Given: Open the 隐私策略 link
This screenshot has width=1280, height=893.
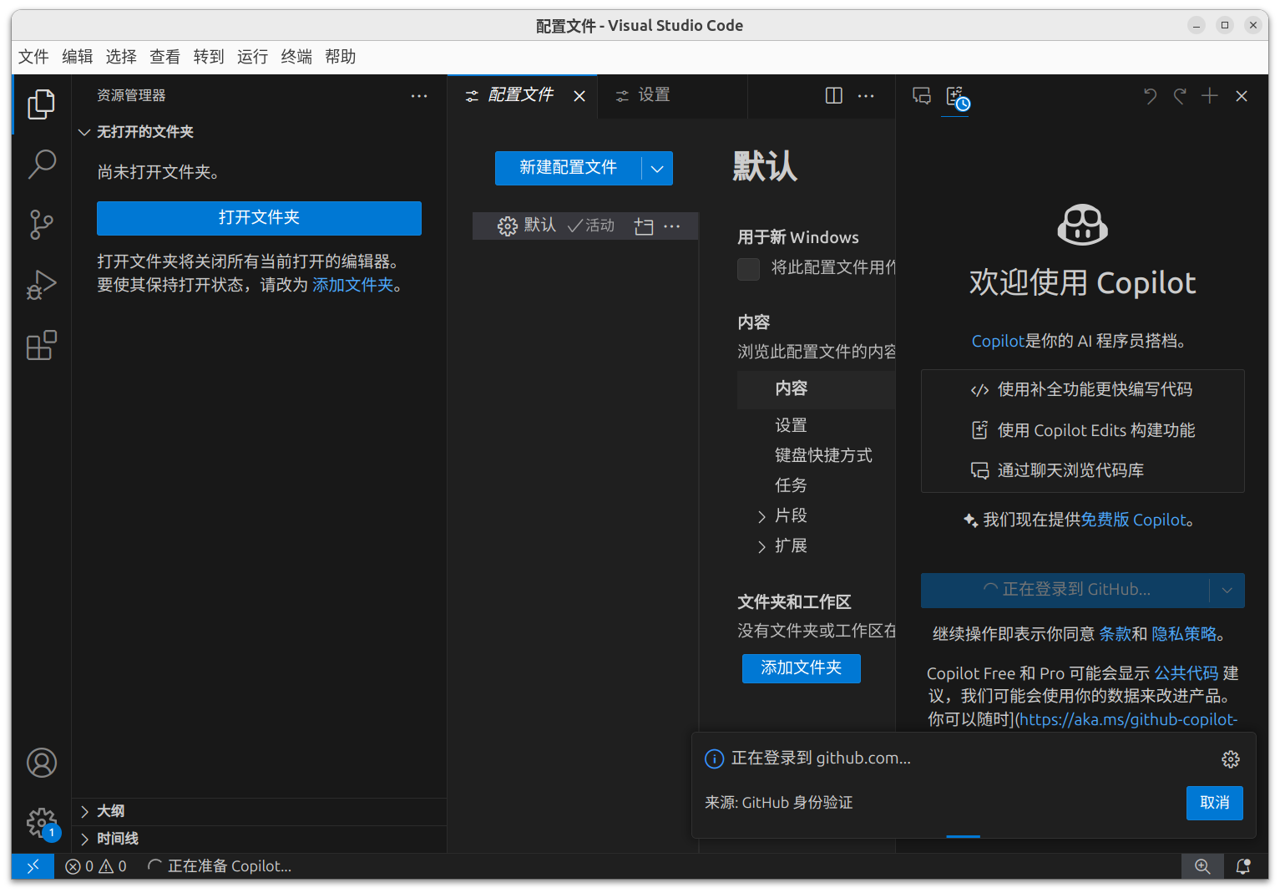Looking at the screenshot, I should pos(1184,635).
